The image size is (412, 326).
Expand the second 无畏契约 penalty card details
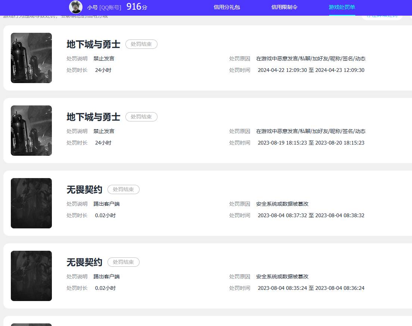click(205, 276)
